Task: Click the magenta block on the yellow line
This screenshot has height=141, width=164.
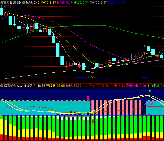Action: click(x=88, y=98)
